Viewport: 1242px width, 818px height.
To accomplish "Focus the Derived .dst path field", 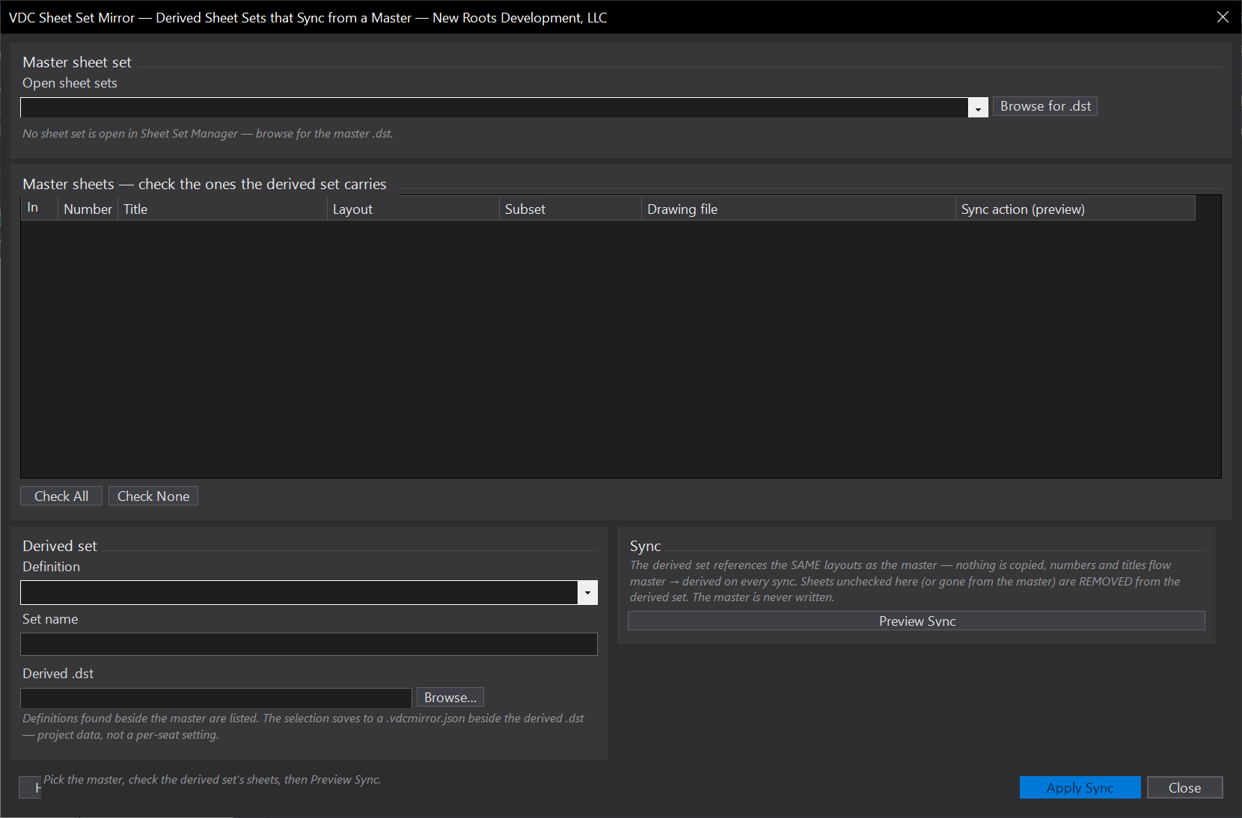I will [x=216, y=698].
